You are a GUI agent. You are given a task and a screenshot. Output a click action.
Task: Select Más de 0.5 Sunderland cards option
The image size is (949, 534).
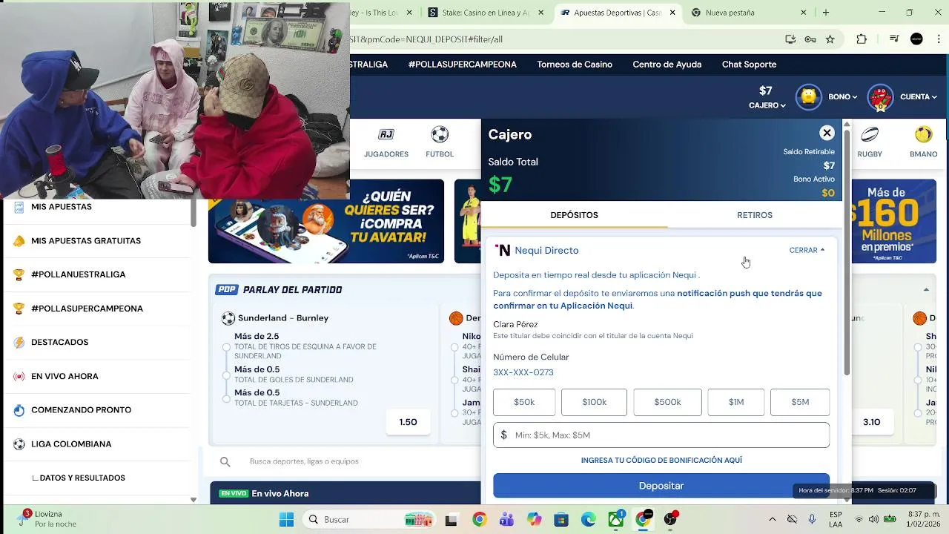[x=227, y=398]
